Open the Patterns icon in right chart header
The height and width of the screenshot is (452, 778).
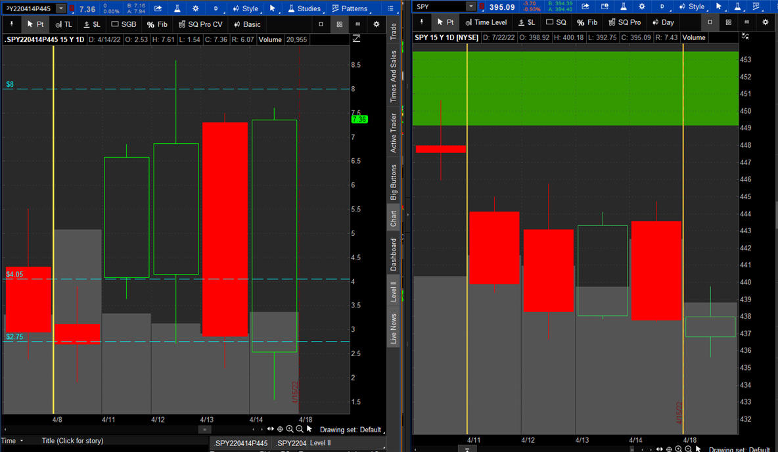point(757,7)
